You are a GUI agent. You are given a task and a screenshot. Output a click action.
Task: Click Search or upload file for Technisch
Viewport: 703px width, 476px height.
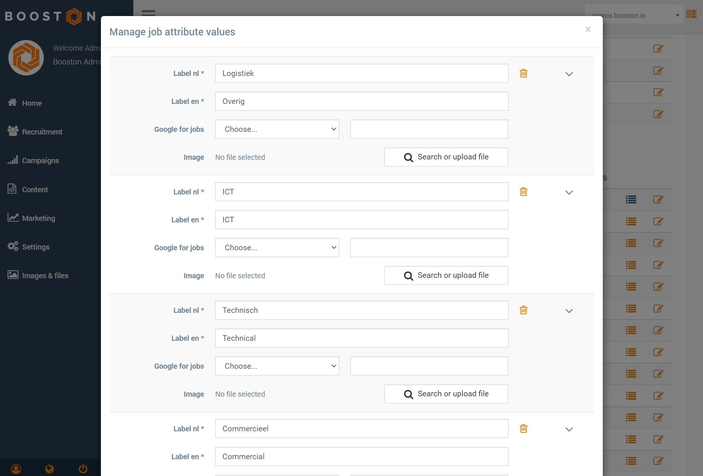[x=446, y=394]
